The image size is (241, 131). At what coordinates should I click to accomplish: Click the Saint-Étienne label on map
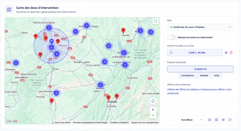coord(21,77)
